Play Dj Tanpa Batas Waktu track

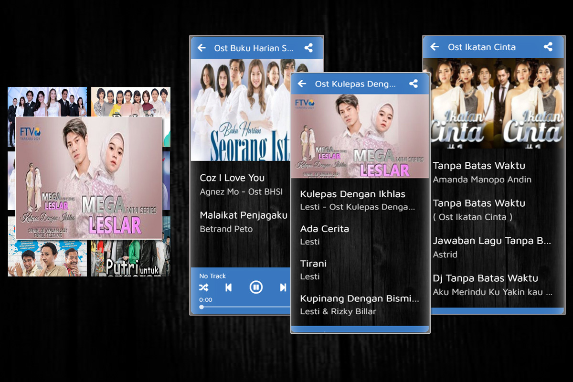coord(494,285)
